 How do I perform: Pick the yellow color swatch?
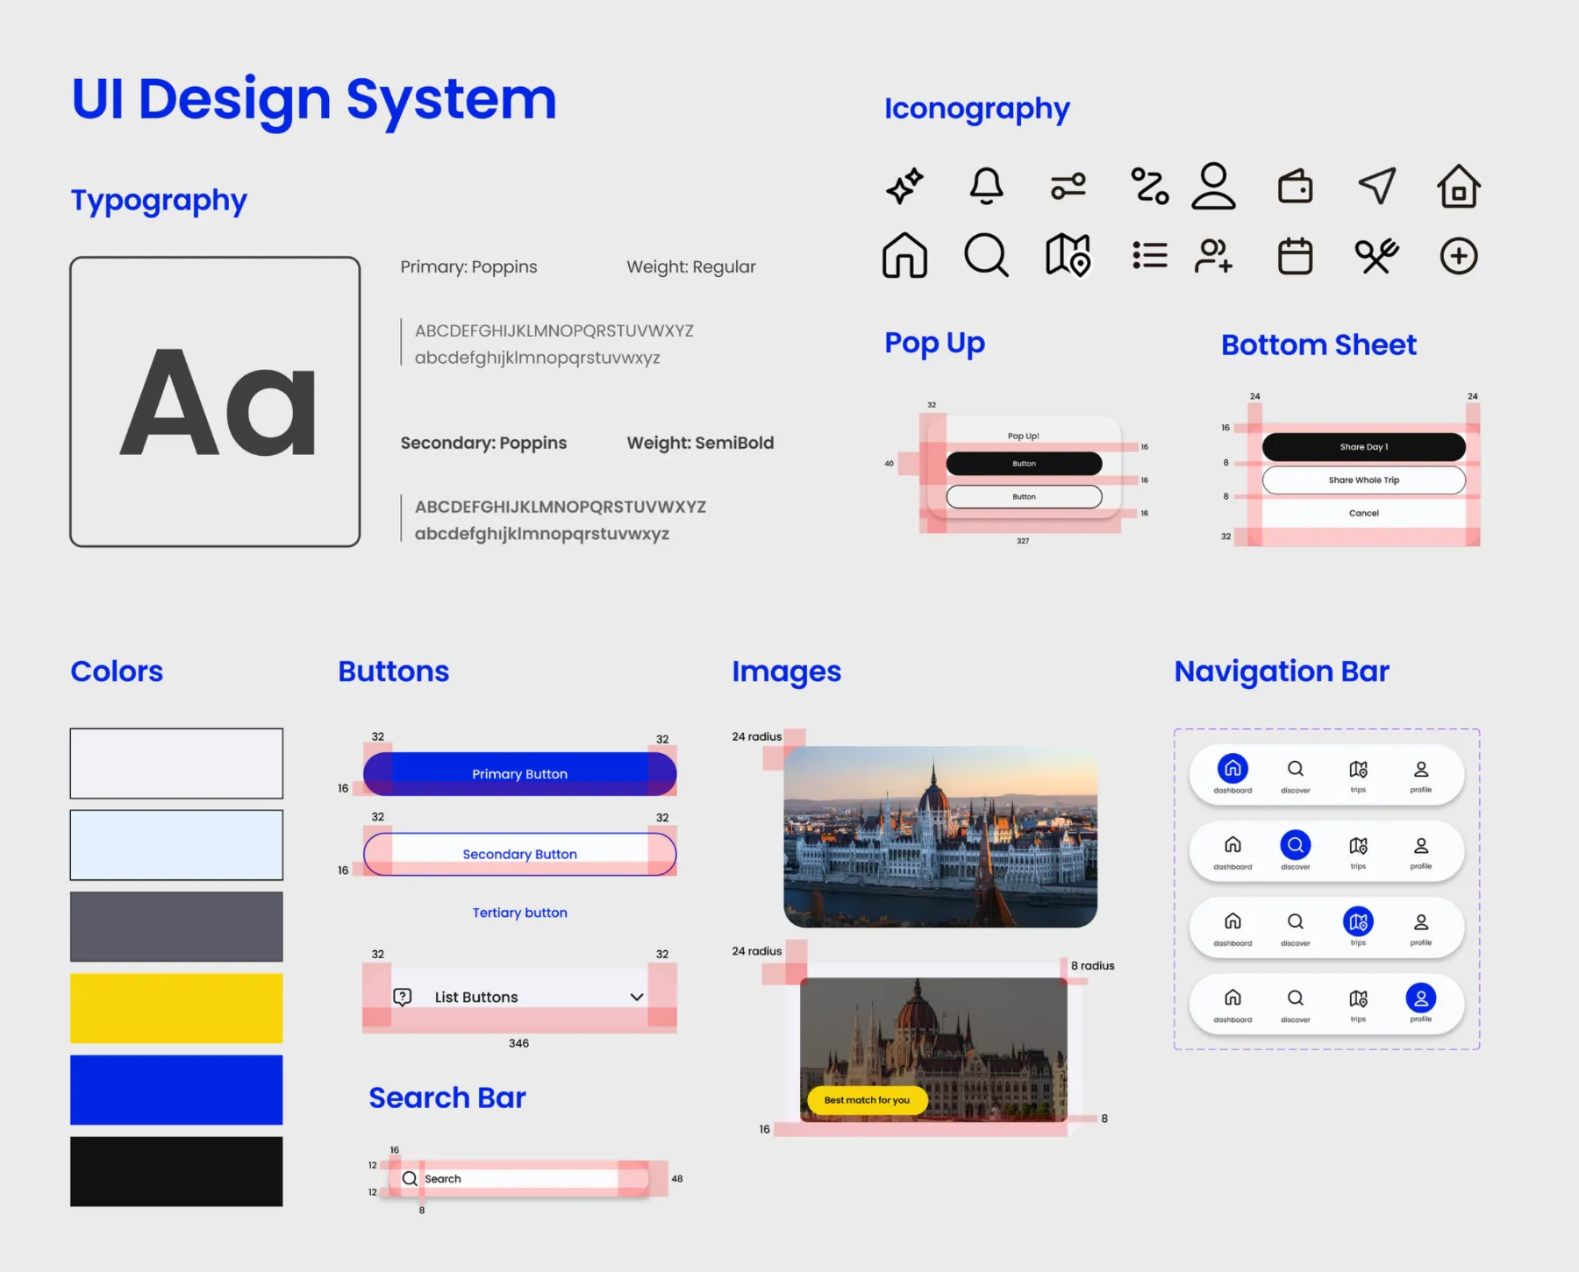(176, 1008)
